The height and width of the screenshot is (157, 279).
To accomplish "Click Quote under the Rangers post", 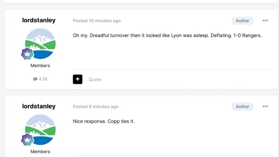I will point(95,79).
